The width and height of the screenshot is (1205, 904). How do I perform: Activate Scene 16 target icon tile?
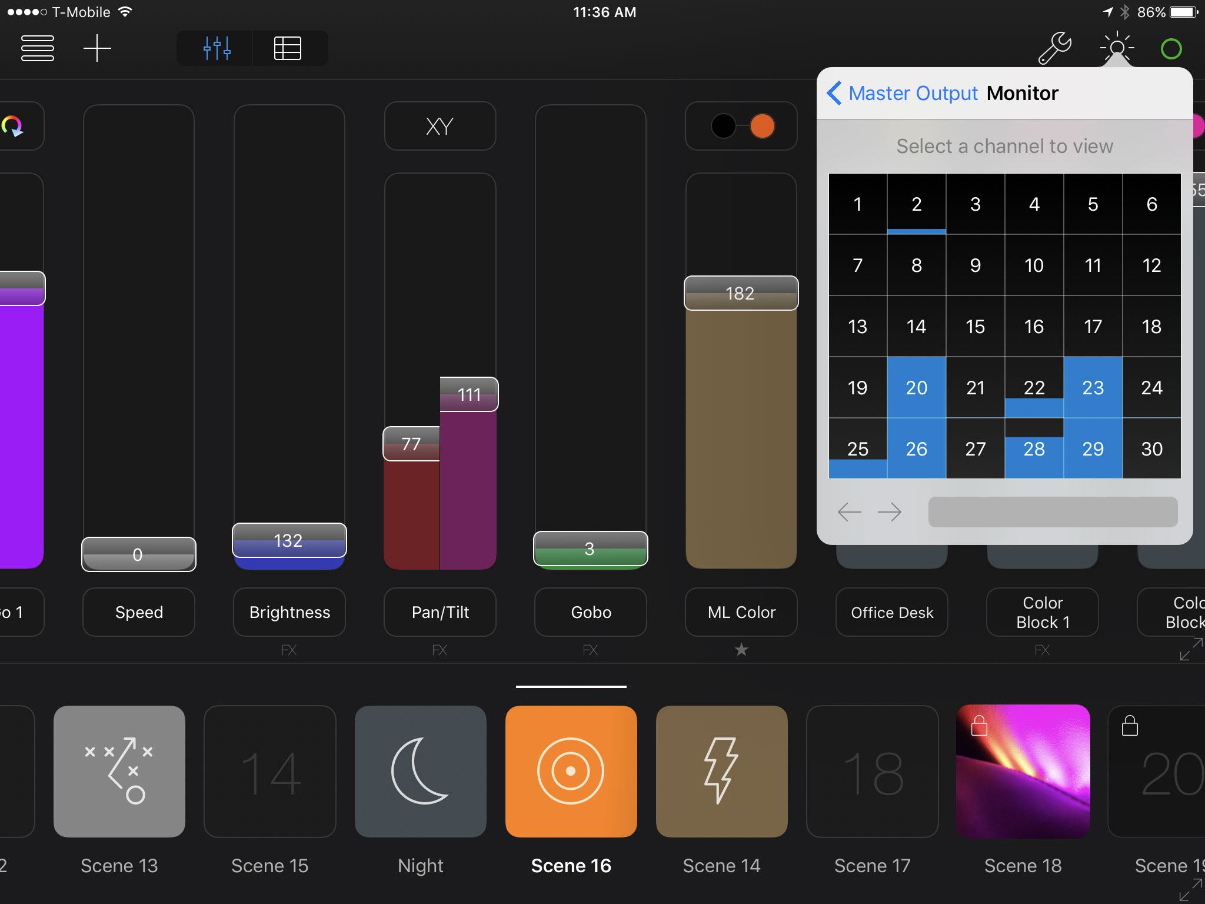[x=571, y=771]
